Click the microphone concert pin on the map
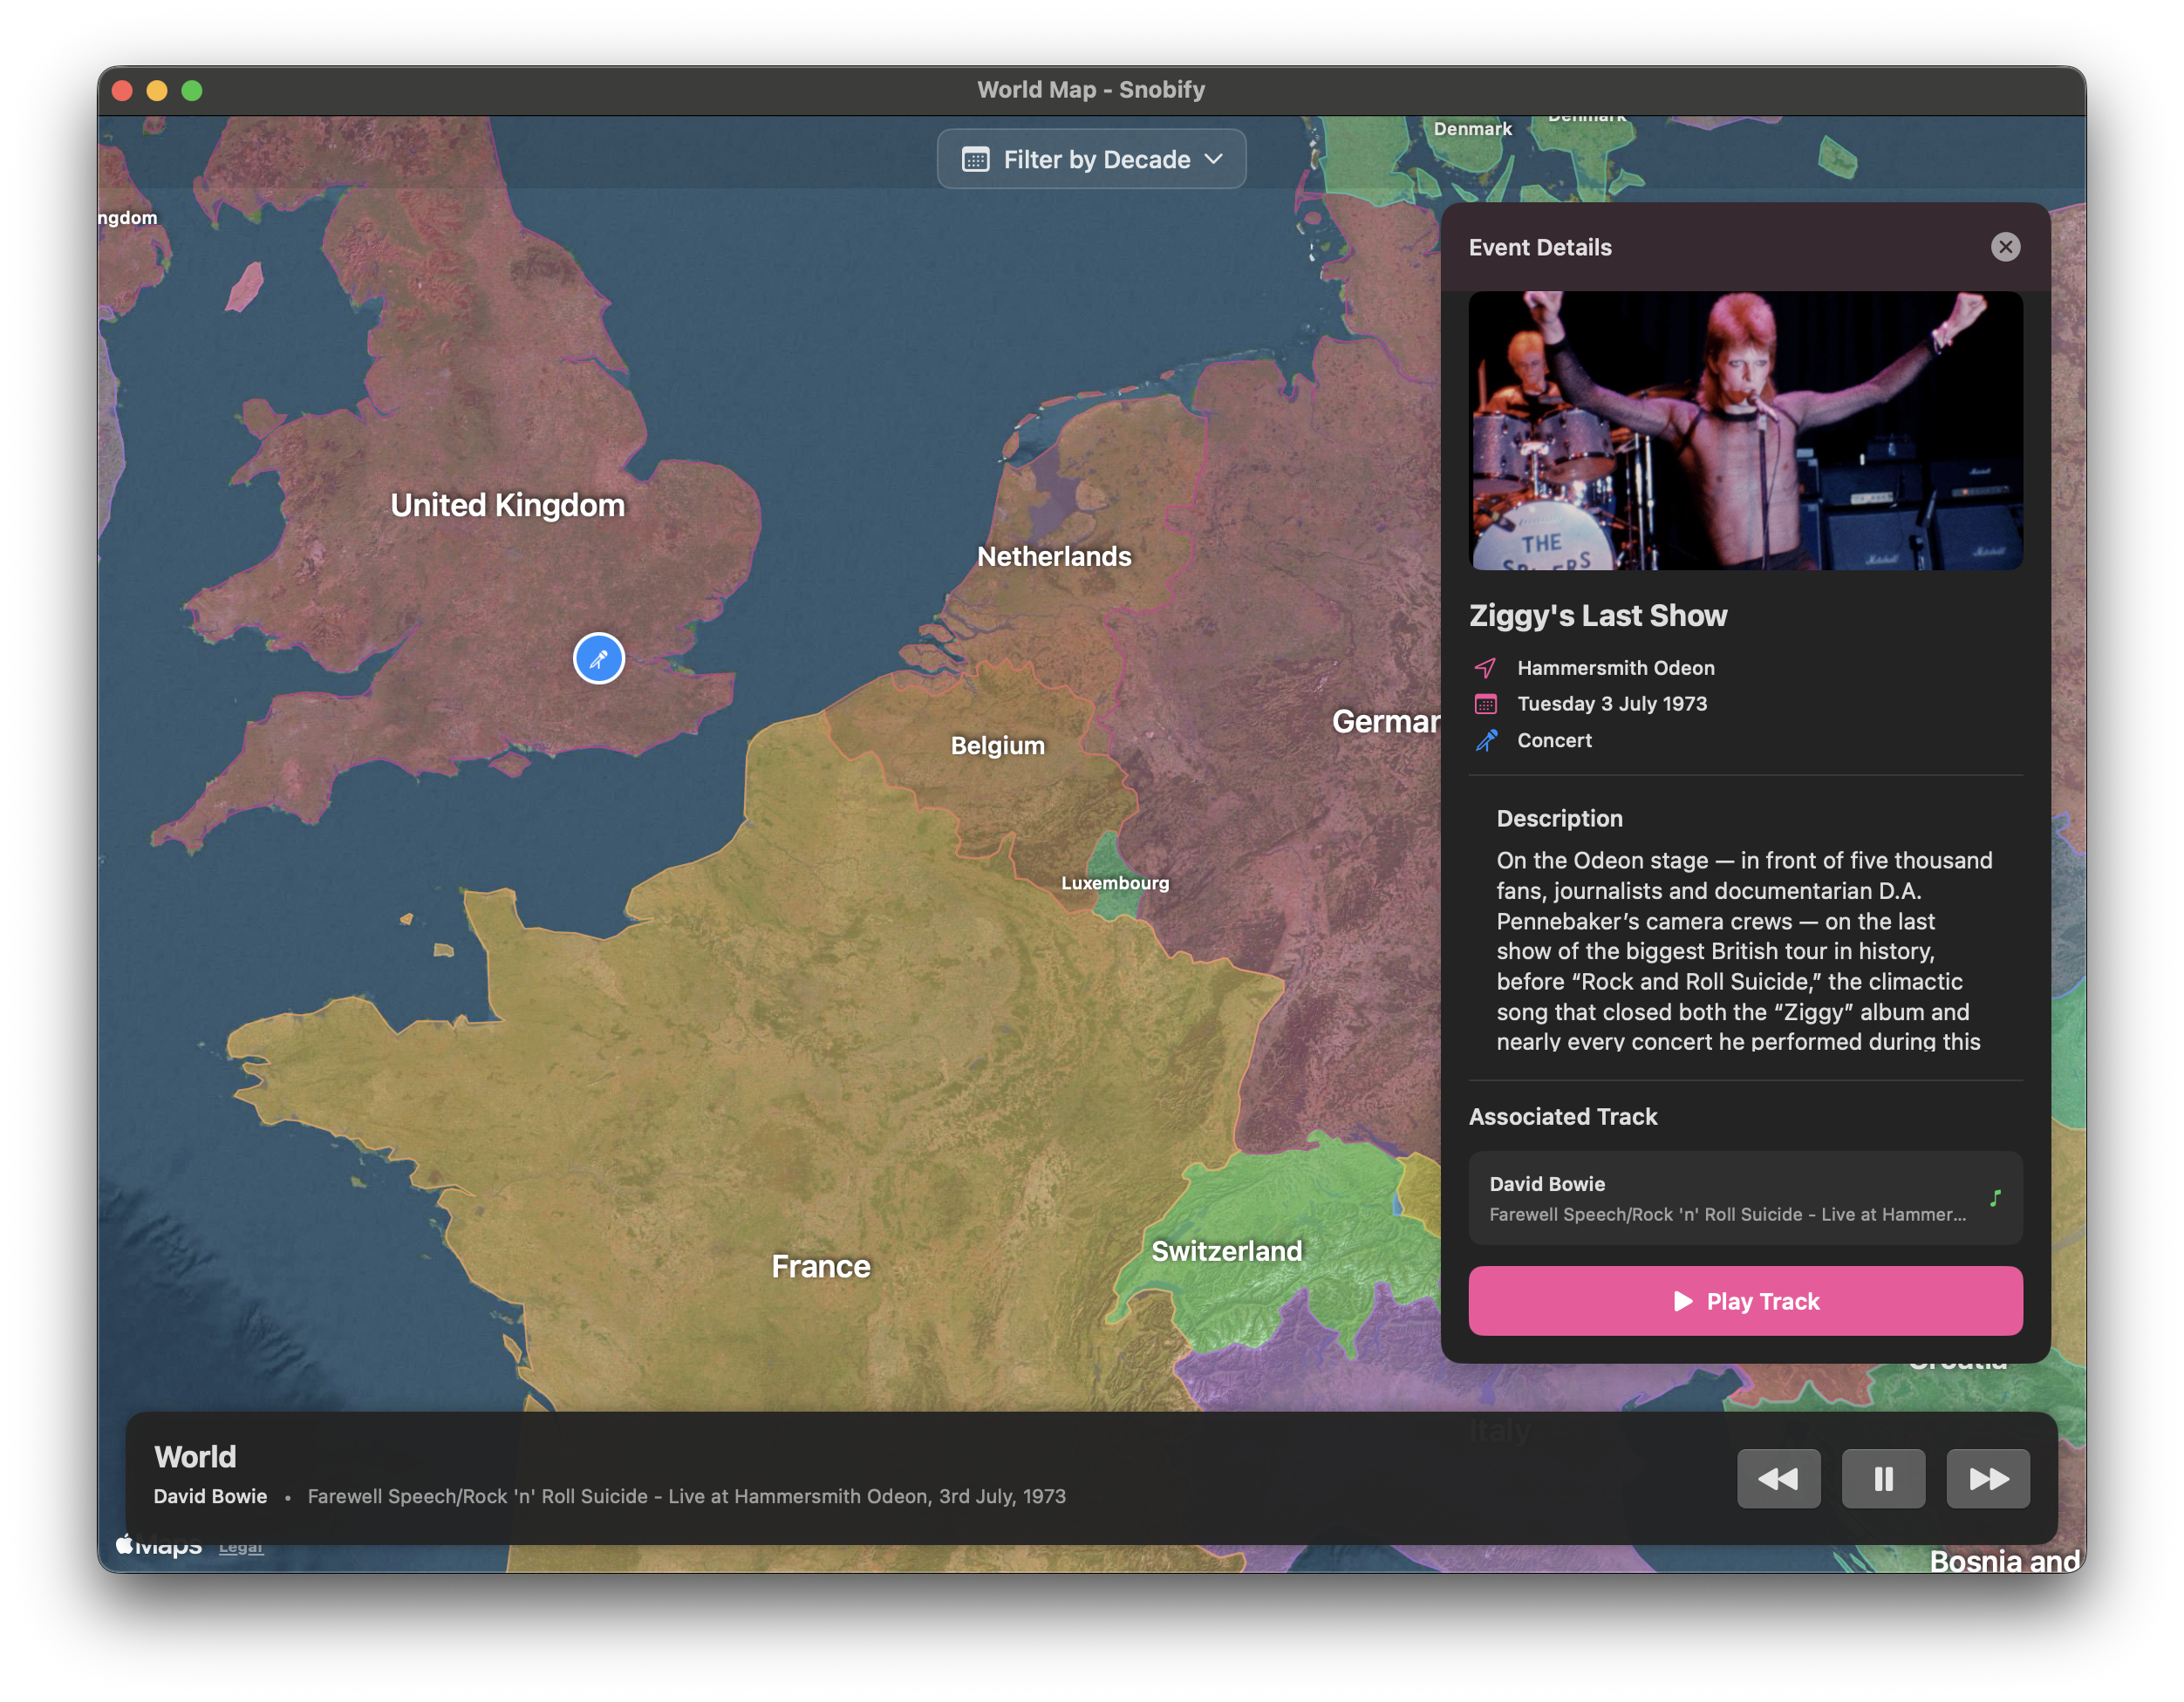 [598, 658]
